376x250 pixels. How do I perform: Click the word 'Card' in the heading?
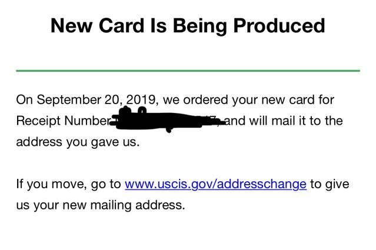[121, 26]
